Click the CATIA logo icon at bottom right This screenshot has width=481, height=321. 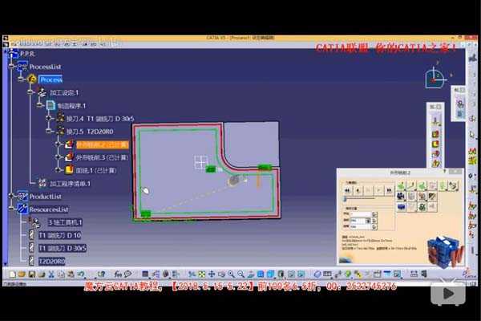pos(469,274)
